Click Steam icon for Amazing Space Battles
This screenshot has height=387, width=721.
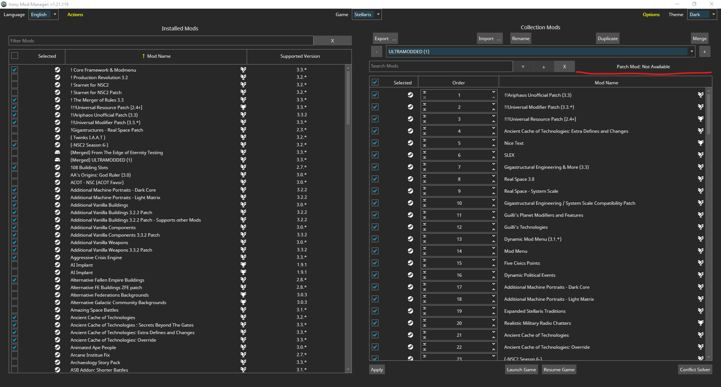(x=57, y=310)
